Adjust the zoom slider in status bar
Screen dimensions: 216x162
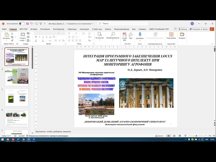(196, 136)
